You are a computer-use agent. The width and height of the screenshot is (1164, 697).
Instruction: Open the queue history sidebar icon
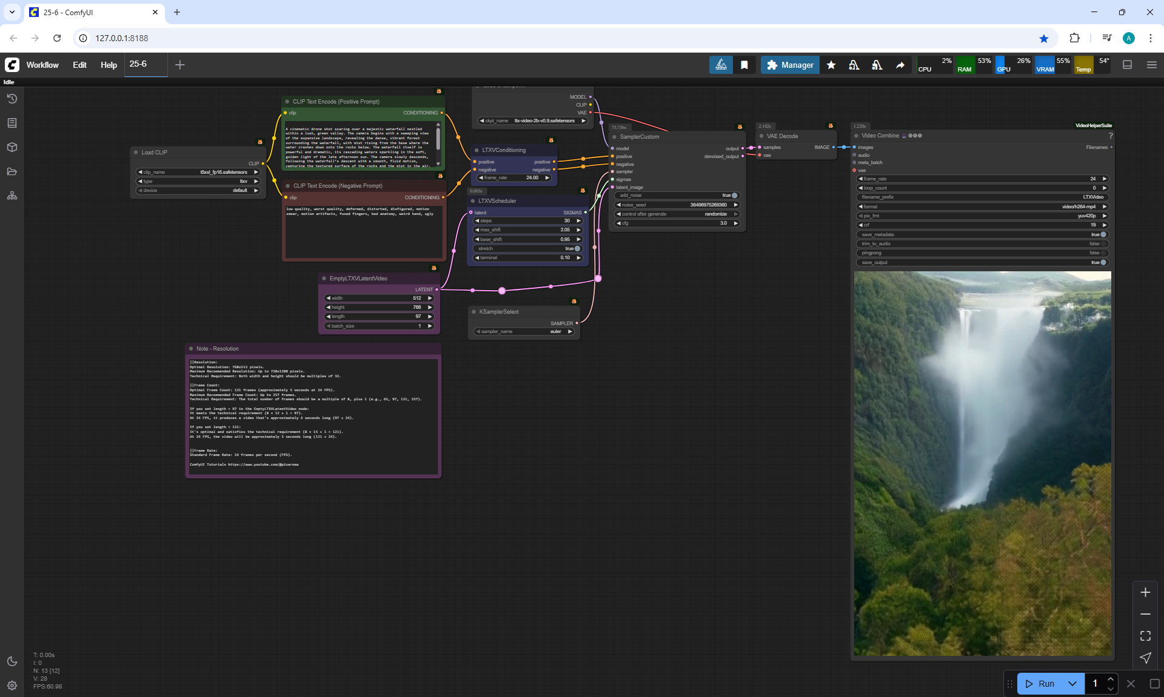[x=12, y=99]
